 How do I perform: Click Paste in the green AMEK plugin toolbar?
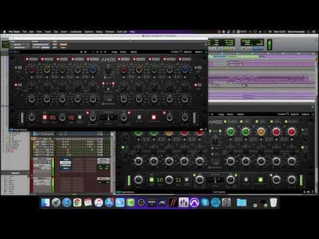(x=230, y=114)
